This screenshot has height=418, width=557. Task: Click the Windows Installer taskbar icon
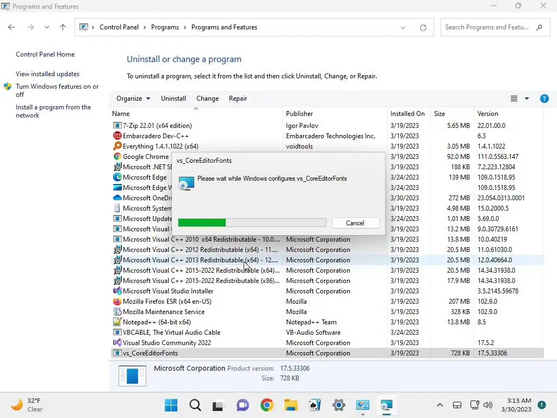[387, 405]
